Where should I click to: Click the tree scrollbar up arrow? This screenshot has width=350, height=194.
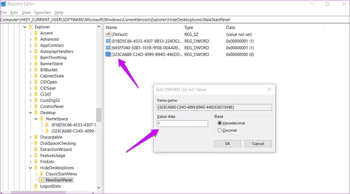coord(98,27)
